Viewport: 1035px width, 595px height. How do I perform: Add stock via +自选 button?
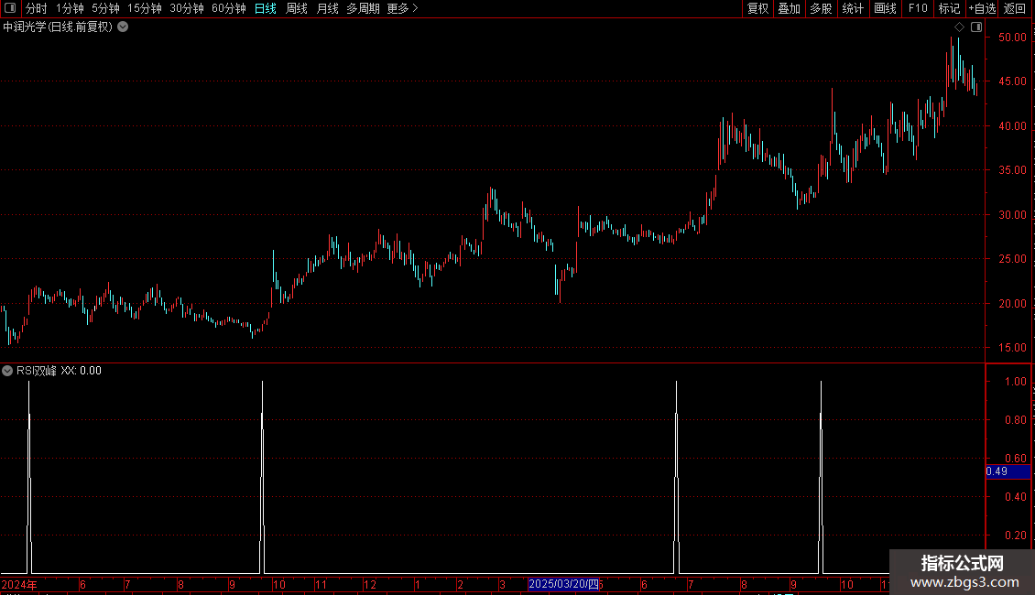(982, 8)
